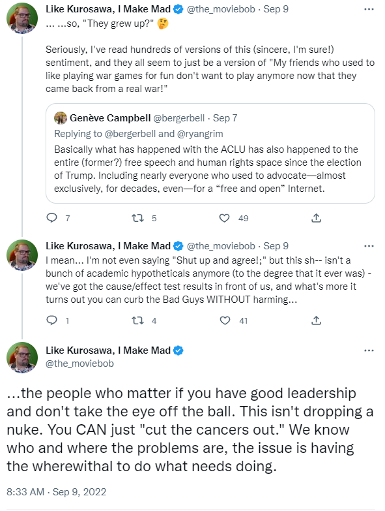Like the first tweet with 49 likes
Viewport: 385px width, 511px height.
tap(224, 218)
